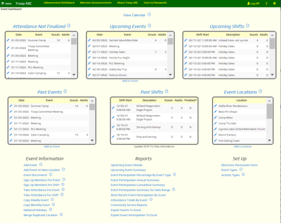The width and height of the screenshot is (281, 223).
Task: Click down arrow of Upcoming Events scrollbar
Action: (x=170, y=75)
